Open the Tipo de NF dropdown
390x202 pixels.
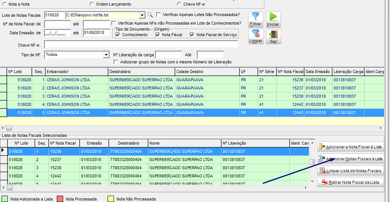click(x=106, y=55)
